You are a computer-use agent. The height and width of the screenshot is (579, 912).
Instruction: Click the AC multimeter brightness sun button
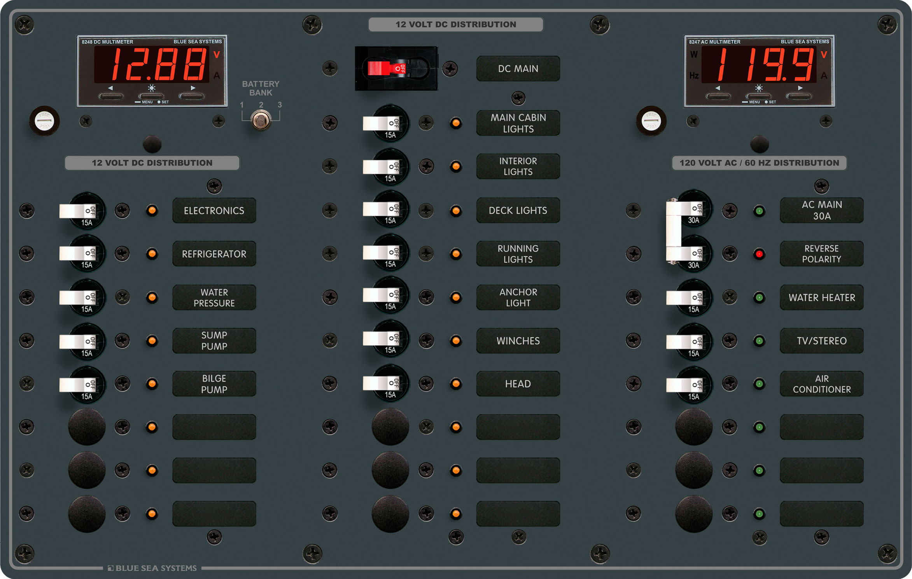[759, 96]
